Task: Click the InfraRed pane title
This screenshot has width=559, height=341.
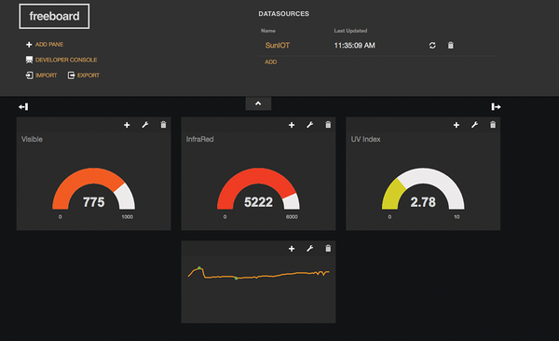Action: point(200,140)
